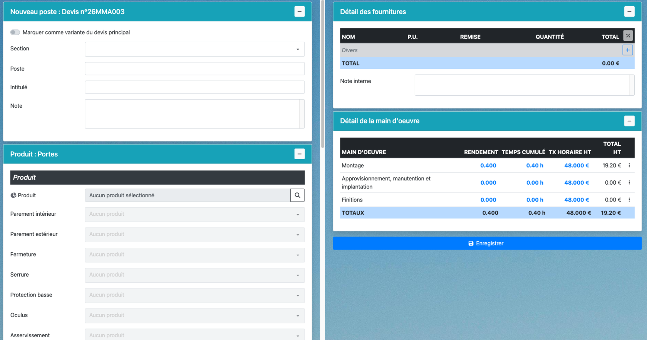Open three-dot menu for Approvisionnement row
This screenshot has width=647, height=340.
pyautogui.click(x=629, y=183)
